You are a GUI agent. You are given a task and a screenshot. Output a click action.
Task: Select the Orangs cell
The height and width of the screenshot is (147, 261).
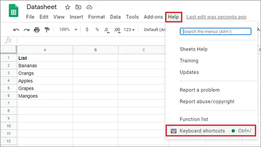click(45, 73)
